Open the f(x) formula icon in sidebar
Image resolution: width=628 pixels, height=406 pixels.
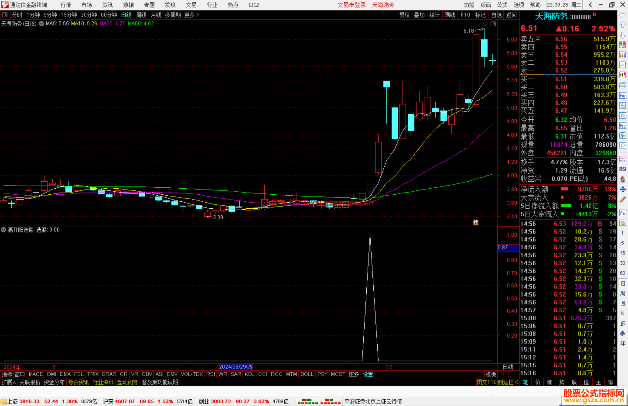pos(622,136)
